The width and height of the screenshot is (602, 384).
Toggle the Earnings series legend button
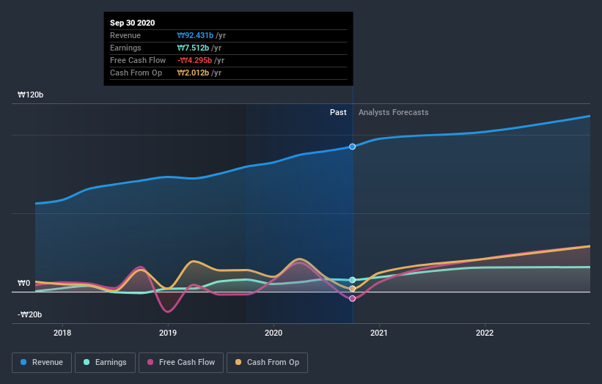tap(105, 363)
